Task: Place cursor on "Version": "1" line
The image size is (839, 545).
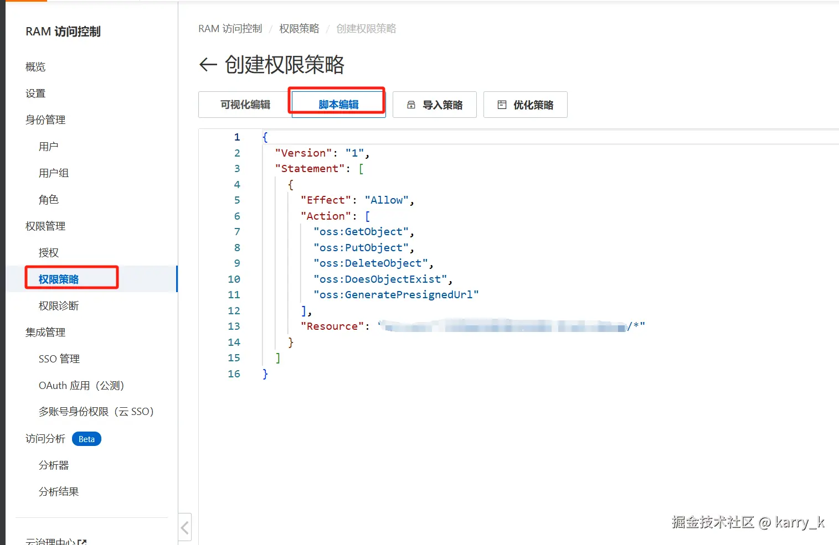Action: pos(322,153)
